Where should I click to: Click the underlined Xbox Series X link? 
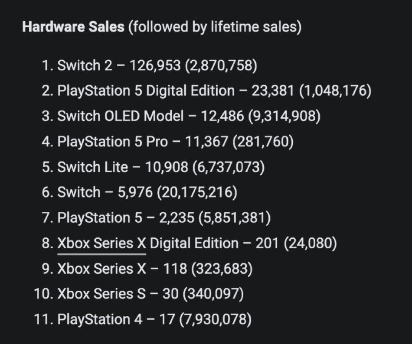(x=102, y=244)
